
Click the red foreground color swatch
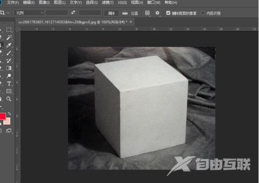click(x=3, y=116)
